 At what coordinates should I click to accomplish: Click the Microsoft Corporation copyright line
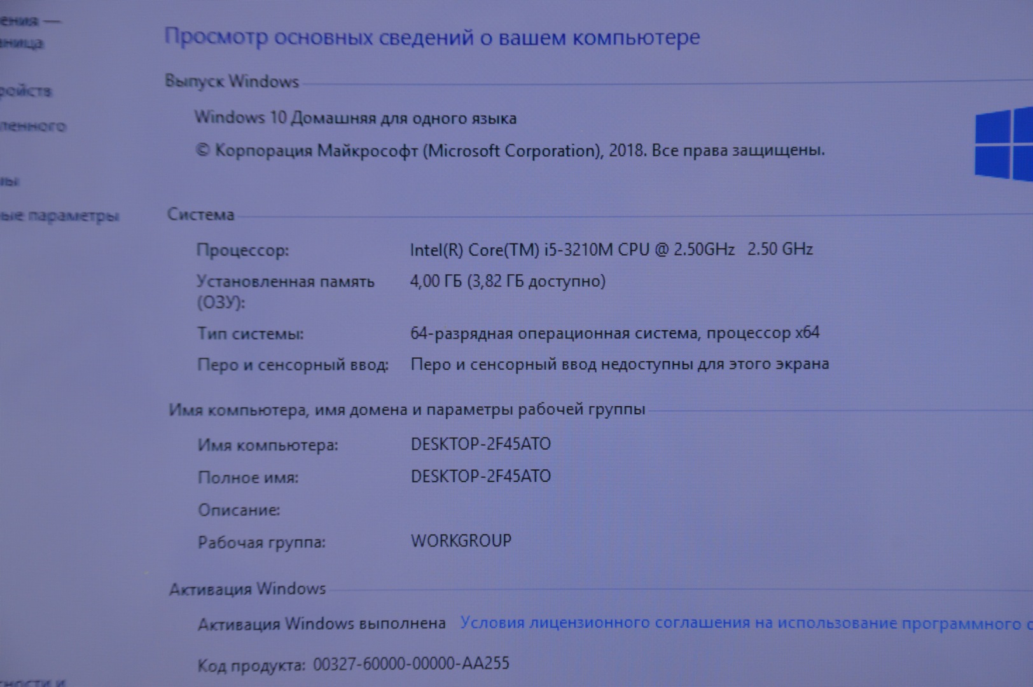(x=510, y=151)
